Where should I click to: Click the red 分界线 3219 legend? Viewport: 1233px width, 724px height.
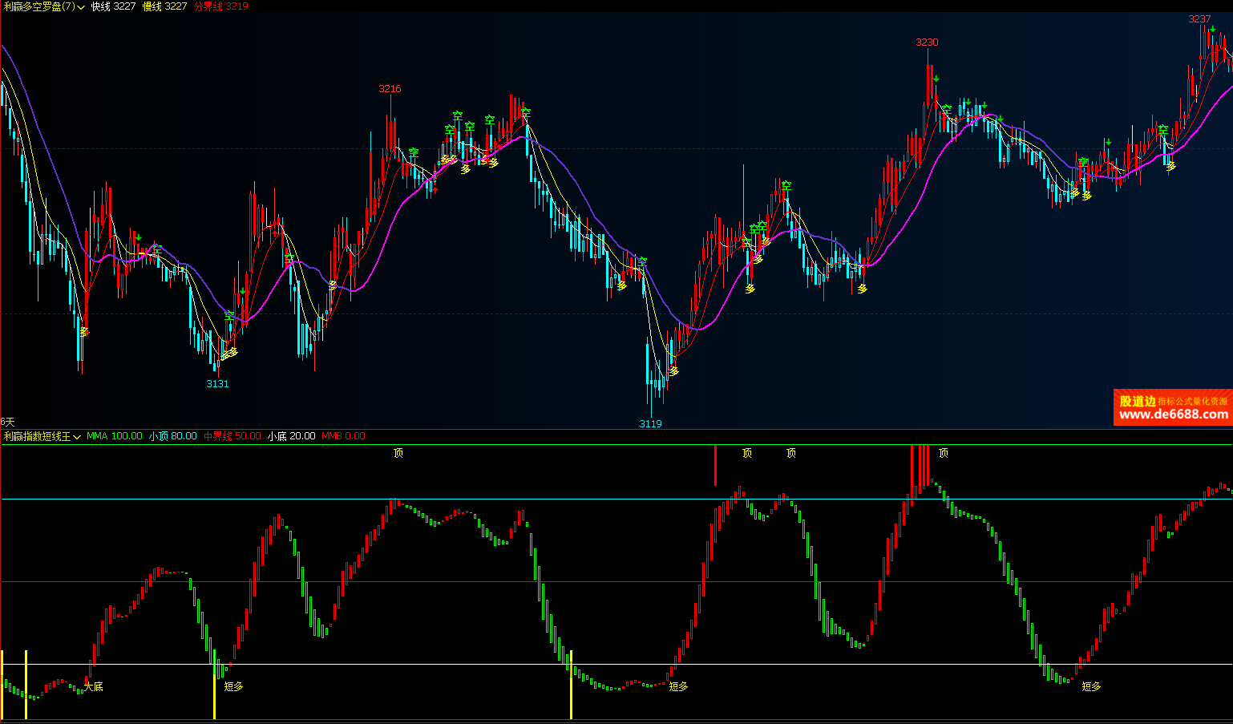[220, 6]
